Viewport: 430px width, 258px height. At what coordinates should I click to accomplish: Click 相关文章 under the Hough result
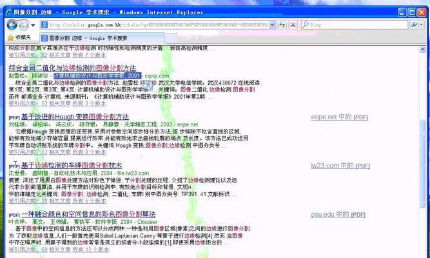60,152
